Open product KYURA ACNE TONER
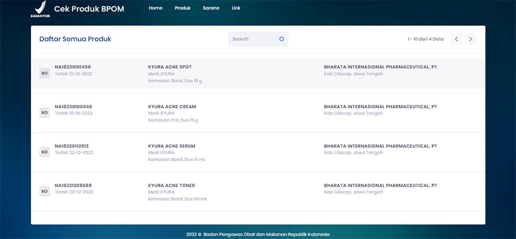Image resolution: width=516 pixels, height=239 pixels. (x=171, y=186)
